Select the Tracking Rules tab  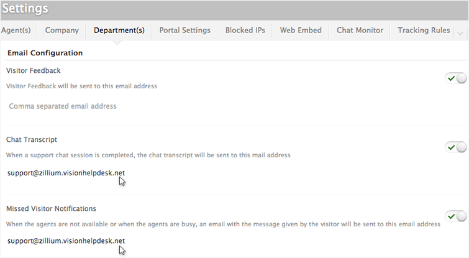pos(424,30)
